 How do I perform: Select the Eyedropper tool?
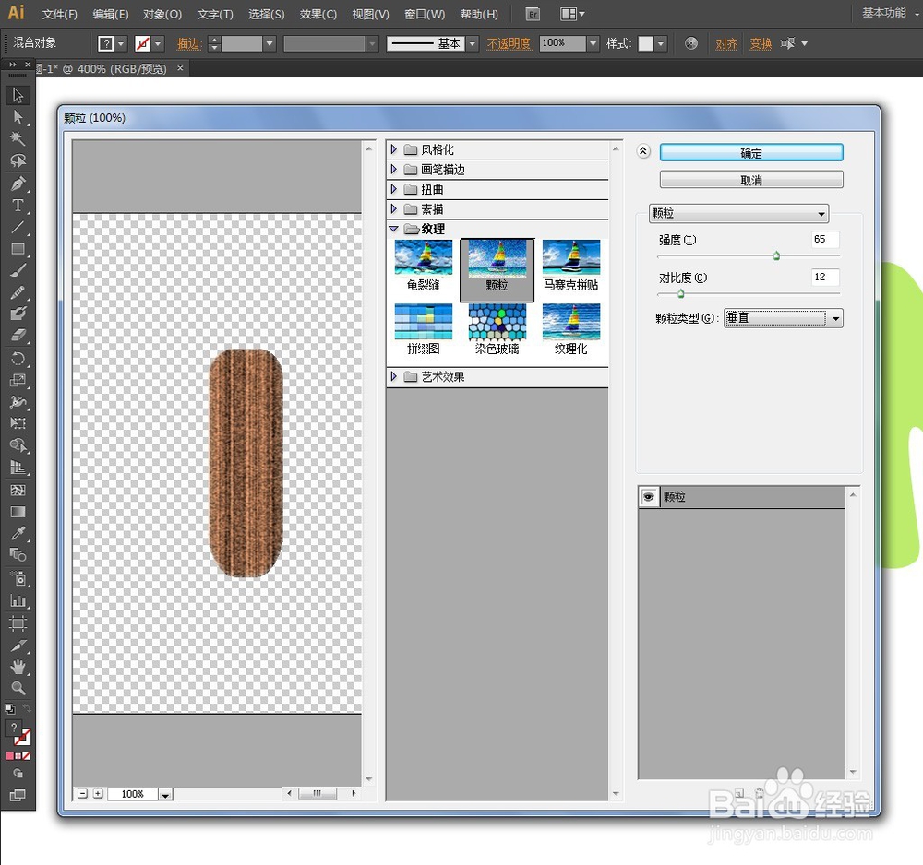(18, 533)
